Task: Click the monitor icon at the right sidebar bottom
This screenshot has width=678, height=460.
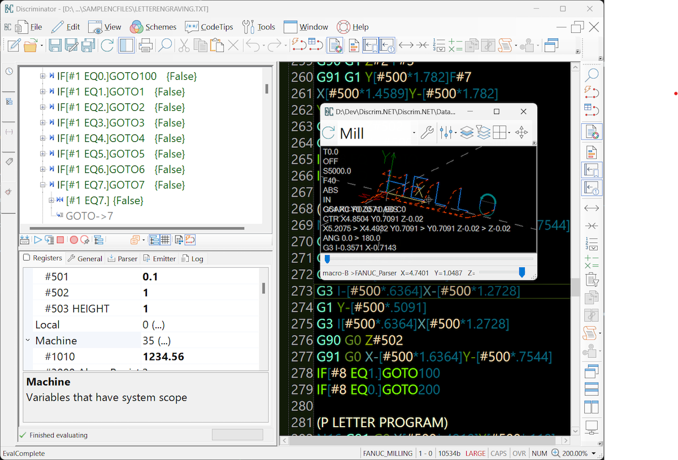Action: [592, 427]
